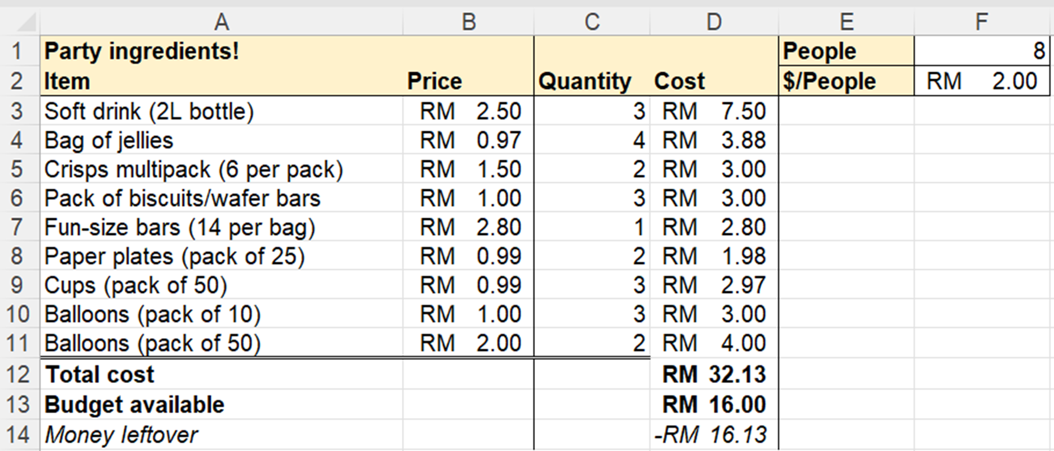
Task: Select column B header
Action: (469, 22)
